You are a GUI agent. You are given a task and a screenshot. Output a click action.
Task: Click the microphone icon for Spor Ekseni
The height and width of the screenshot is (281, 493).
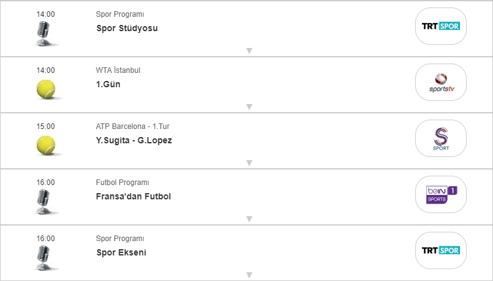(44, 258)
